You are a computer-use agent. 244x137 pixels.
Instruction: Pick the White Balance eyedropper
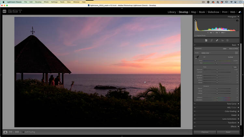[x=197, y=58]
